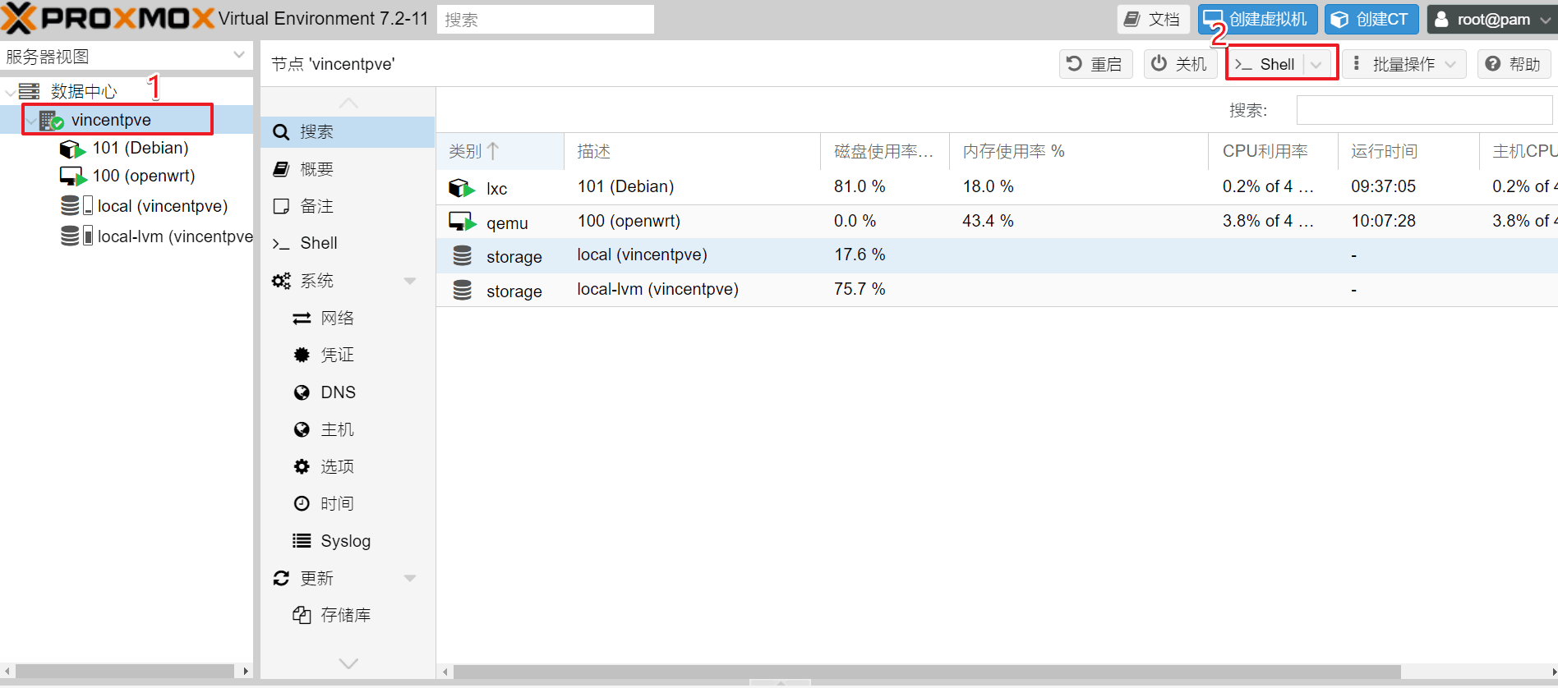1558x688 pixels.
Task: Click the local-lvm storage icon in tree
Action: point(76,236)
